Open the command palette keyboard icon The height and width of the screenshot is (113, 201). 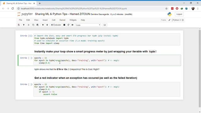[x=105, y=25]
